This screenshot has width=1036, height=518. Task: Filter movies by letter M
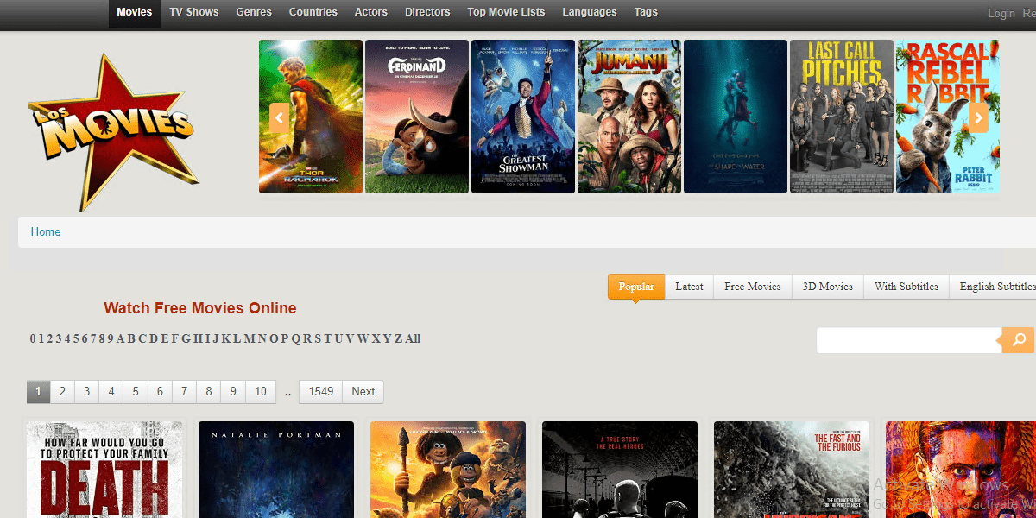tap(250, 338)
